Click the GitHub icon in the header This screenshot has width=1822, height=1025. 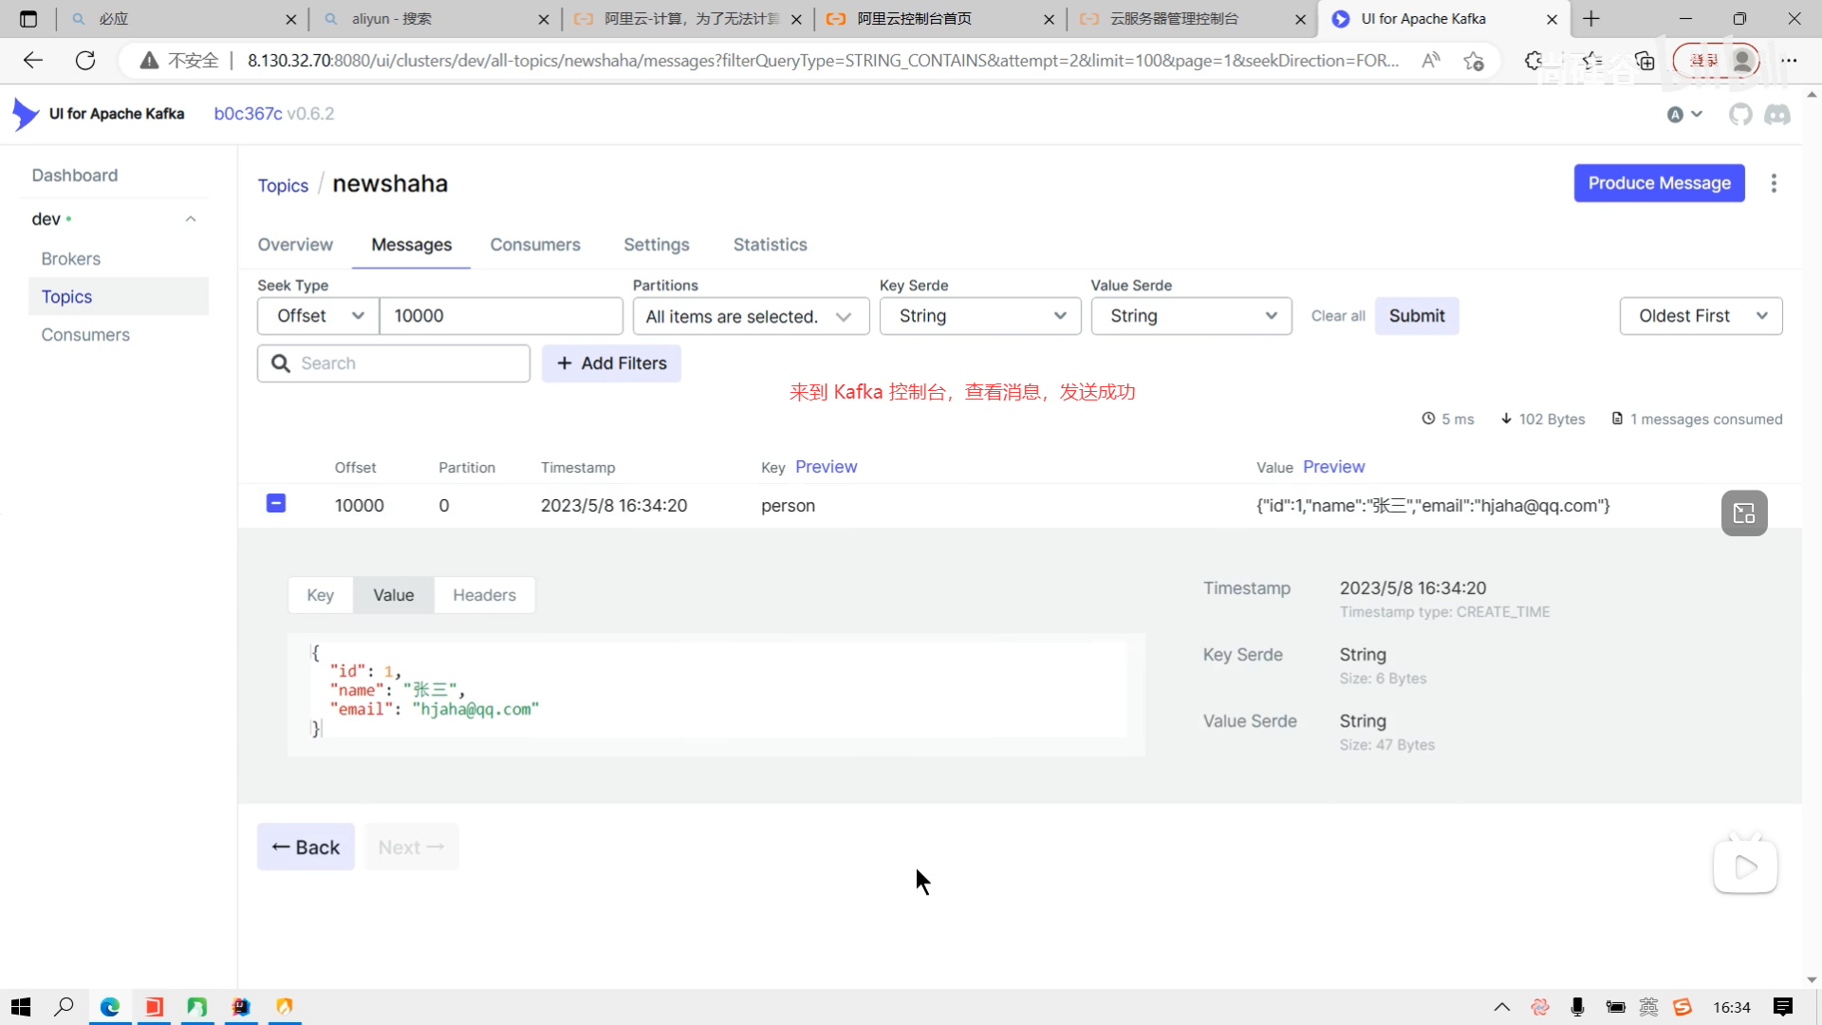(1739, 115)
